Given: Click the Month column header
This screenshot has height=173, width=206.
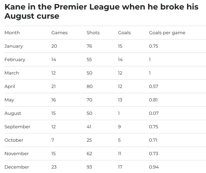Looking at the screenshot, I should [x=12, y=33].
